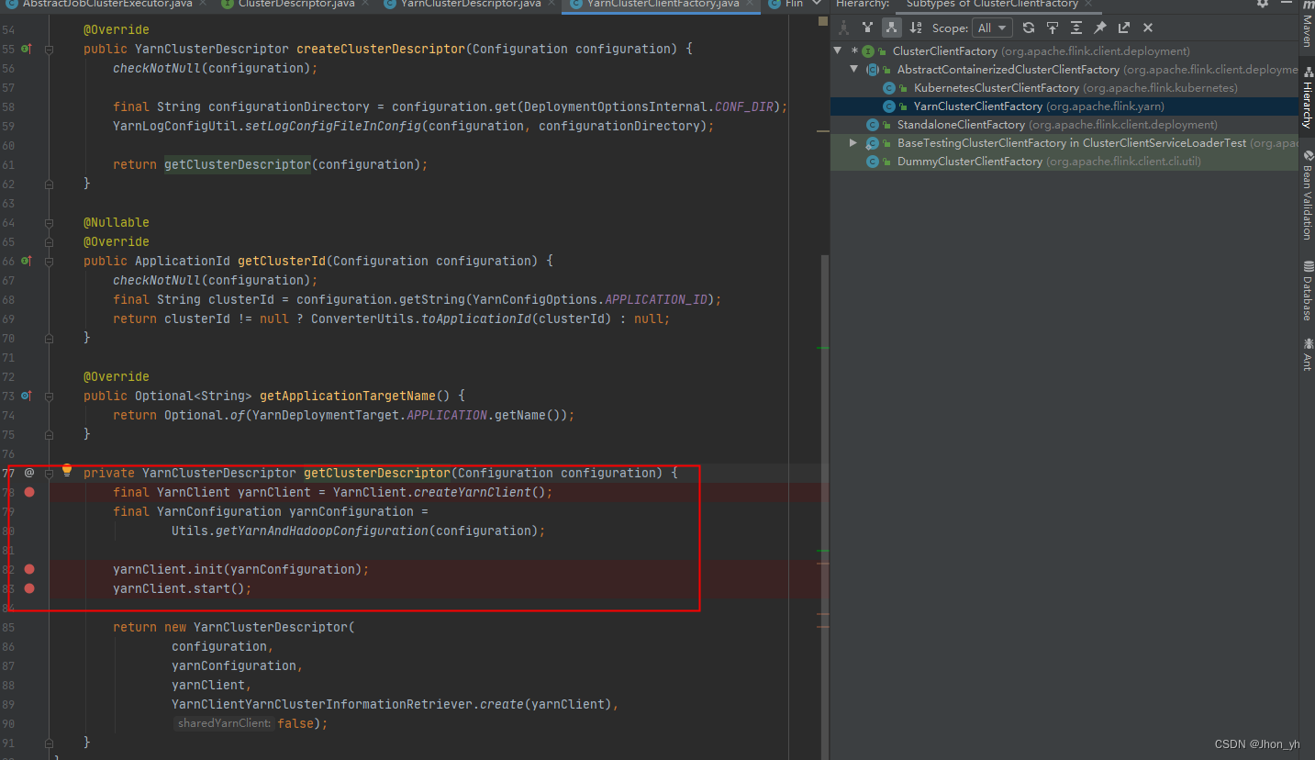Screen dimensions: 1315x760
Task: Switch to supertypes hierarchy view
Action: [x=867, y=28]
